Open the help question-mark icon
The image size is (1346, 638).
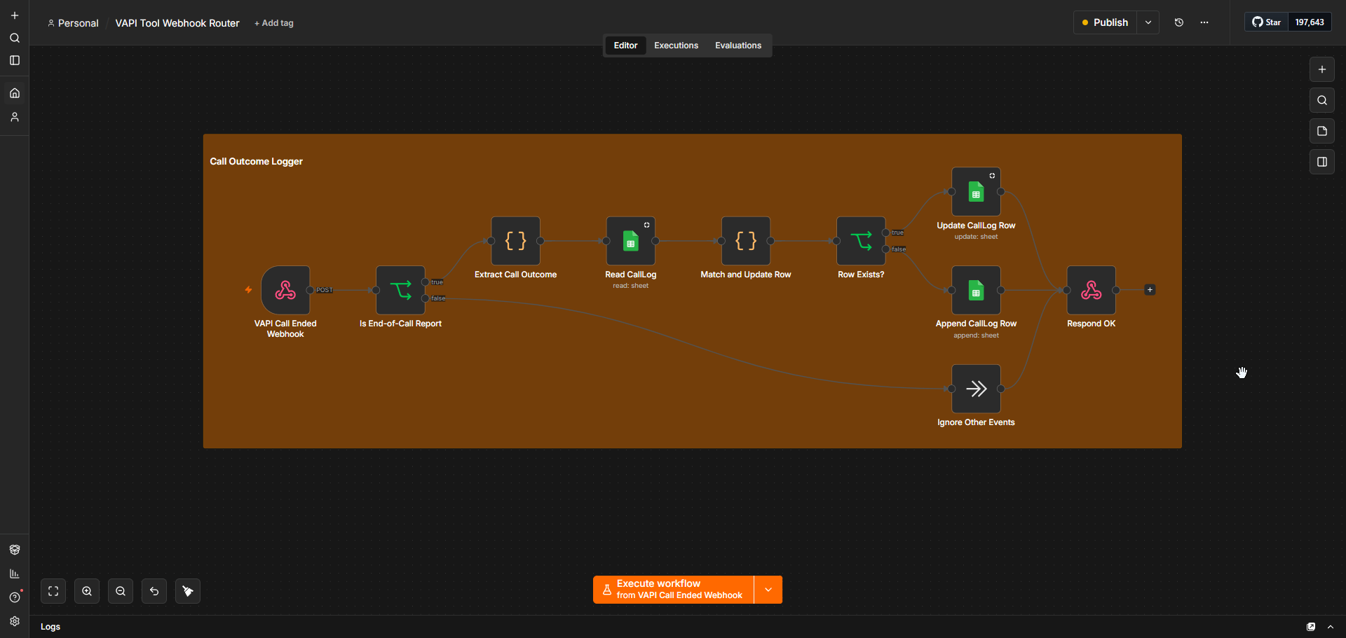[15, 597]
